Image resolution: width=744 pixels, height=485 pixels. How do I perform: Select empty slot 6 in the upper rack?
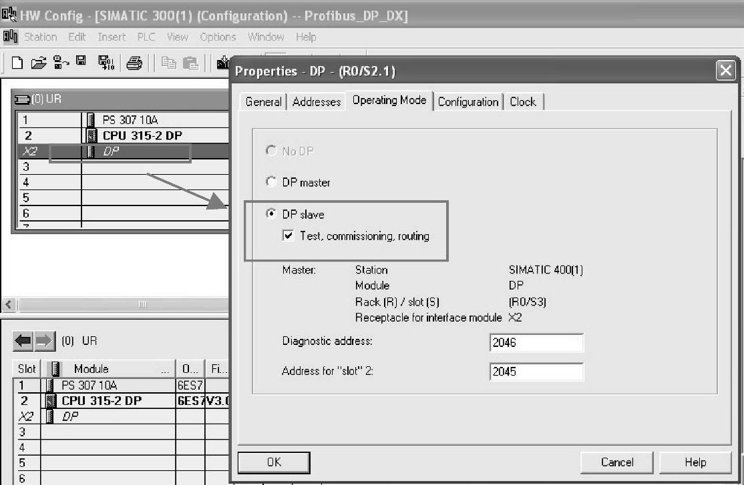click(123, 213)
